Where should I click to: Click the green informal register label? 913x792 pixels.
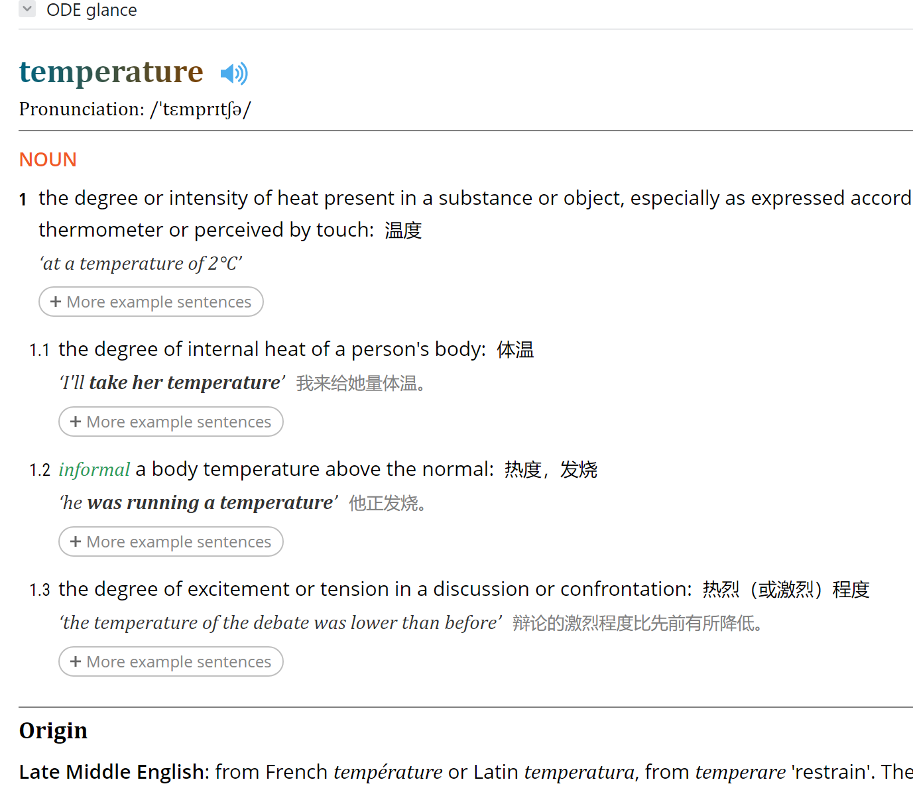[x=94, y=469]
